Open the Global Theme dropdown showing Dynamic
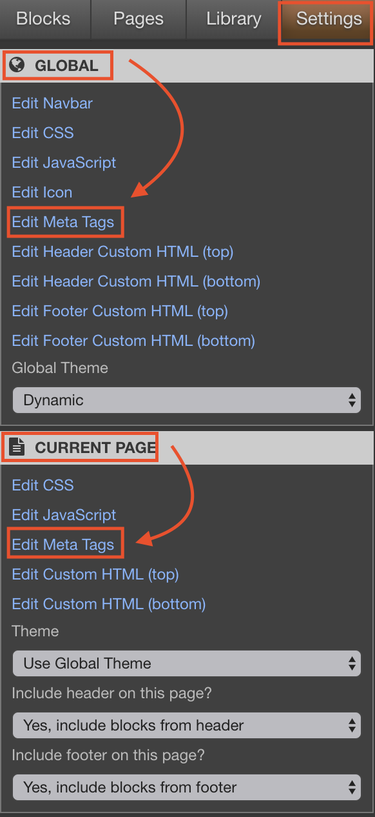Screen dimensions: 375x817 tap(187, 400)
